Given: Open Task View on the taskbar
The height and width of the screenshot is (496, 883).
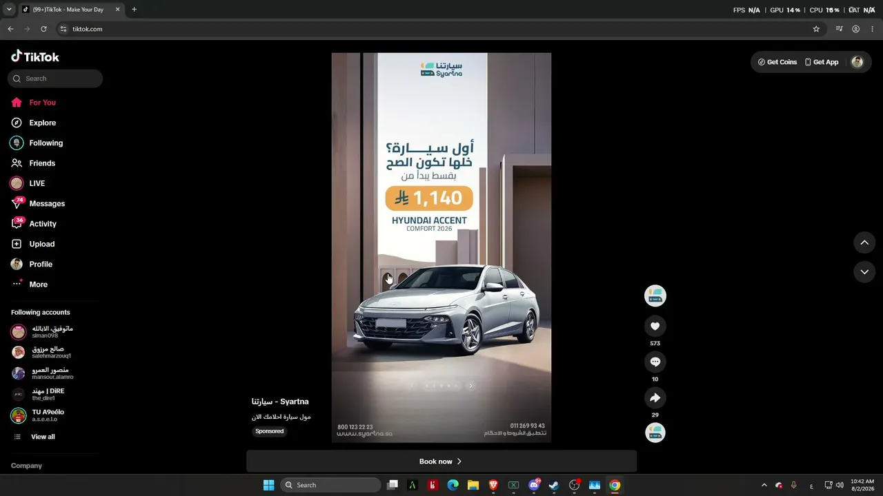Looking at the screenshot, I should pyautogui.click(x=393, y=485).
